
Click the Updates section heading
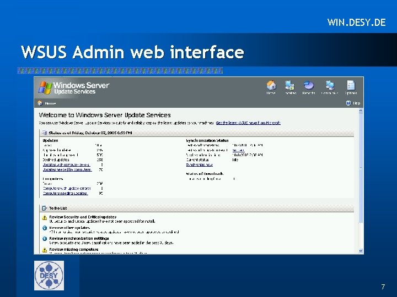50,140
